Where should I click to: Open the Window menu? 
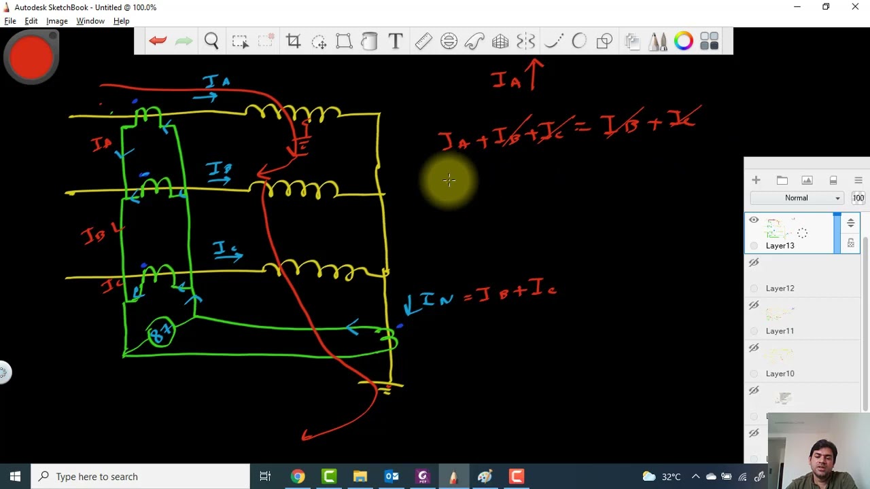pos(90,21)
